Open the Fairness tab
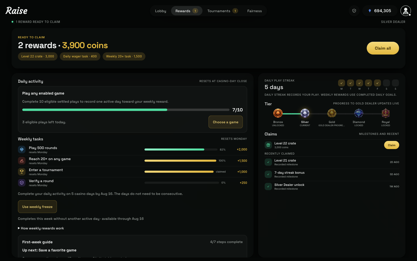417x261 pixels. pos(255,11)
